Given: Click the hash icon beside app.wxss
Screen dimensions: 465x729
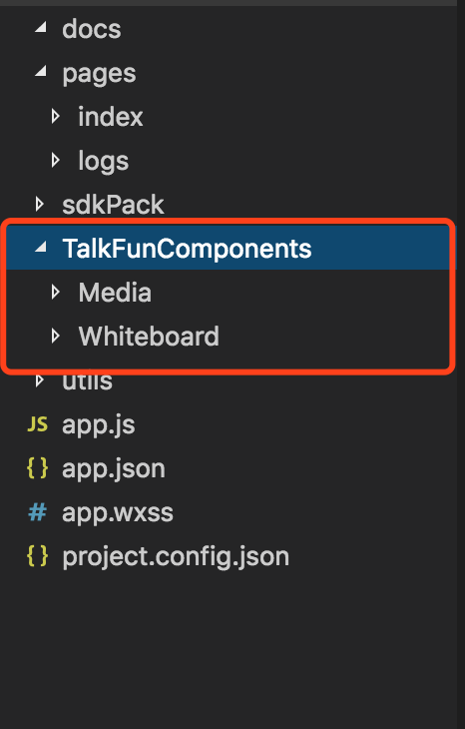Looking at the screenshot, I should click(x=37, y=512).
